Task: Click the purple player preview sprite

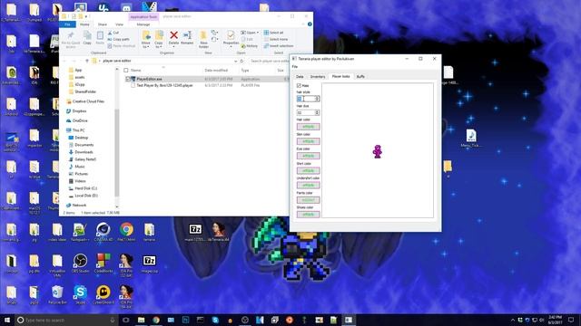Action: point(378,151)
